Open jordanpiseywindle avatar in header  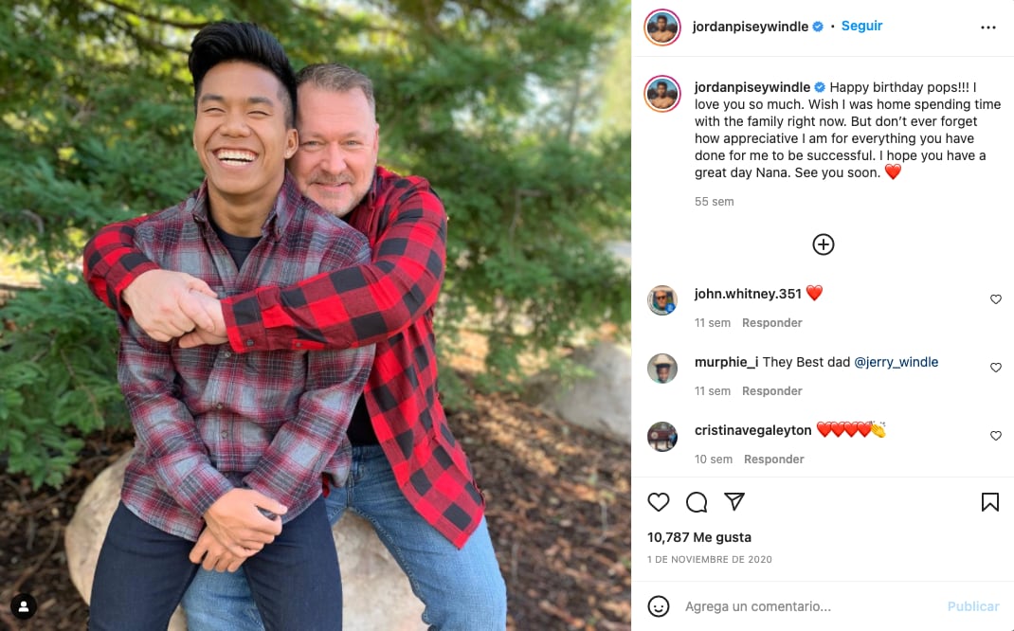point(662,27)
